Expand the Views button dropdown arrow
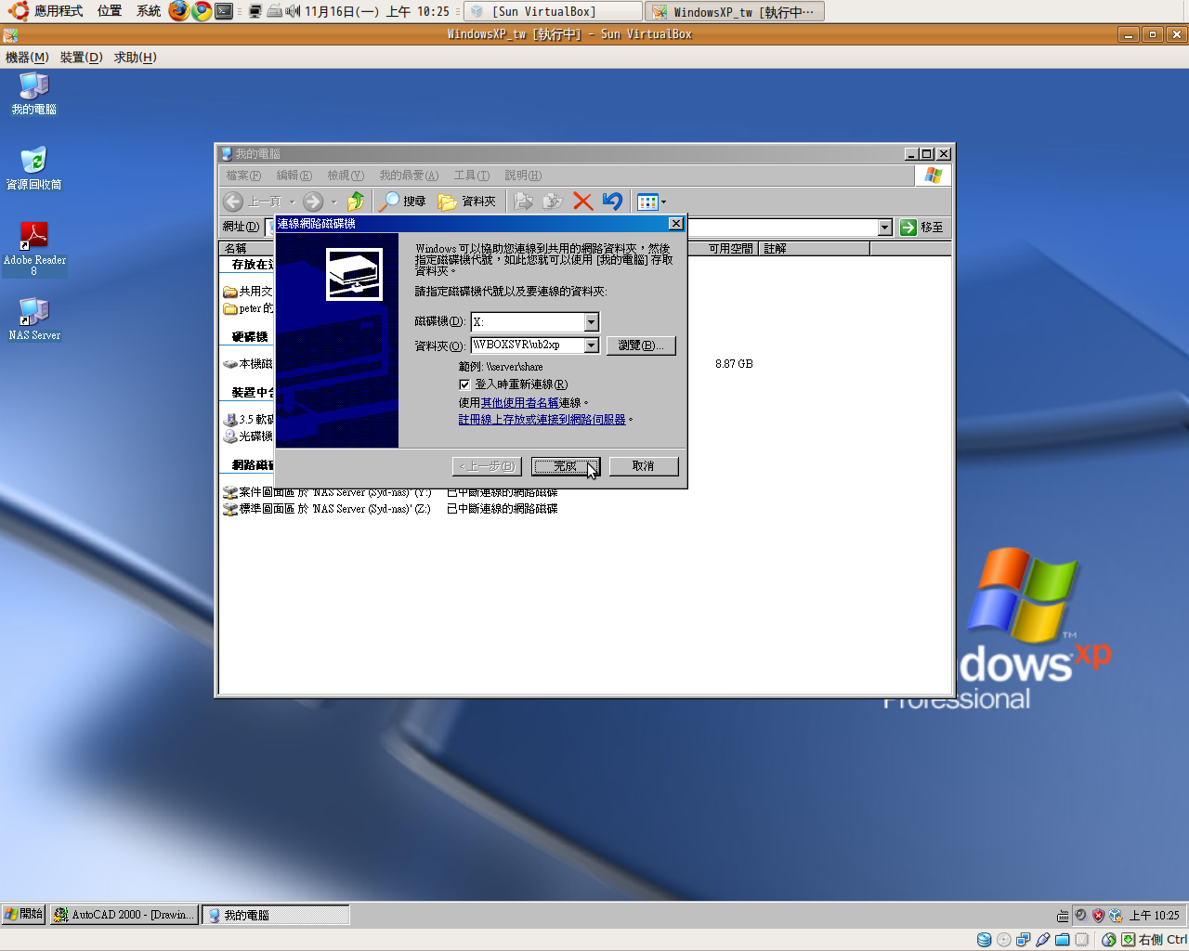Viewport: 1189px width, 951px height. (663, 202)
